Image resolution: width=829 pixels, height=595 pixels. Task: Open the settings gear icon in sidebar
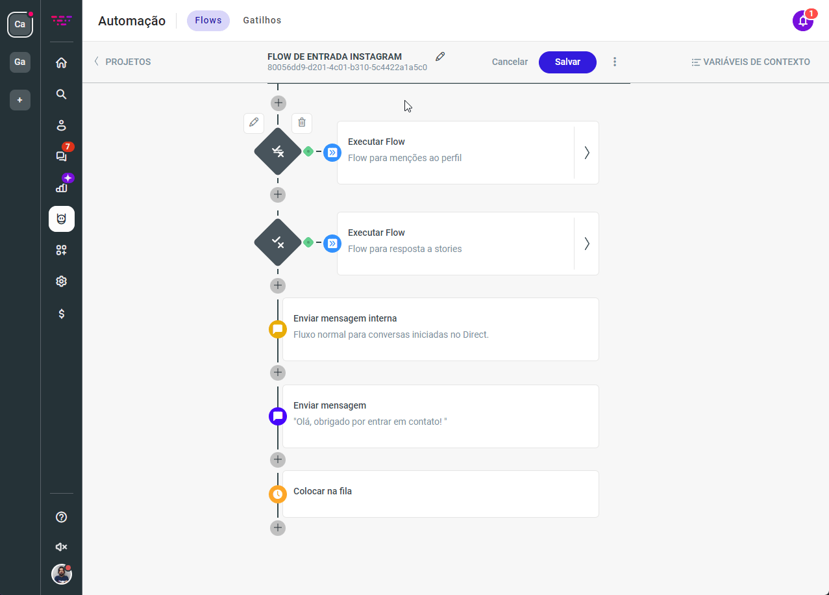pos(62,281)
